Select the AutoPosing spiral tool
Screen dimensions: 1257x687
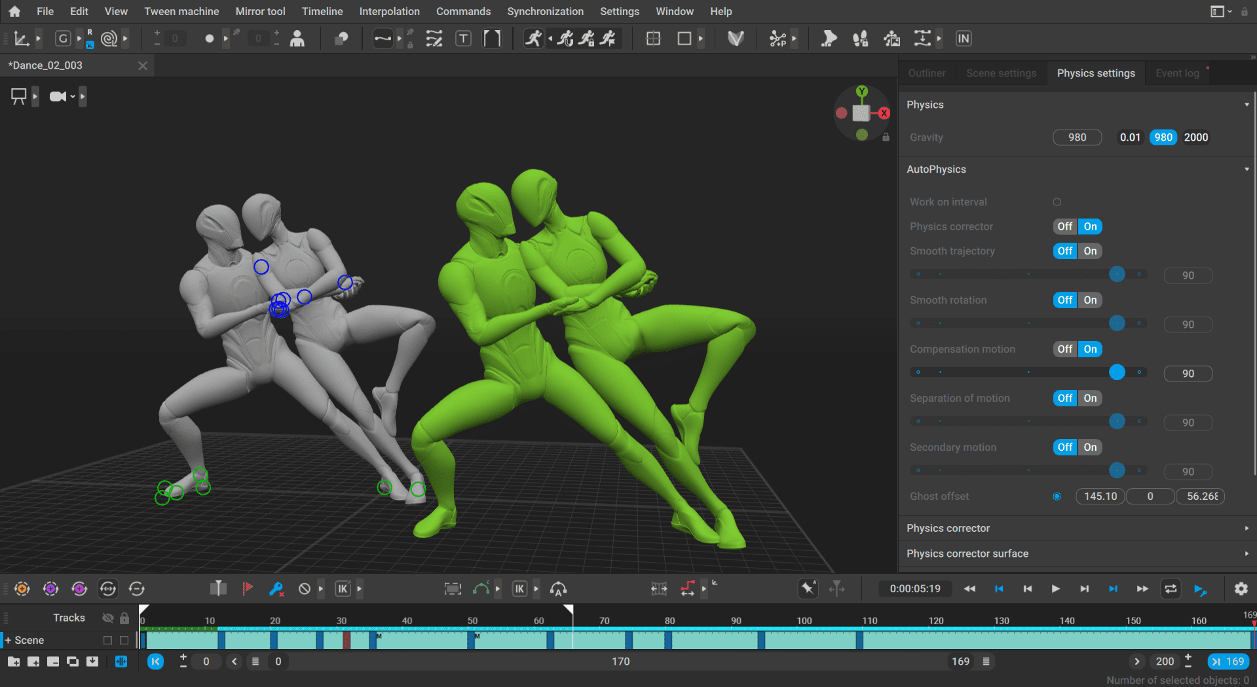coord(110,38)
